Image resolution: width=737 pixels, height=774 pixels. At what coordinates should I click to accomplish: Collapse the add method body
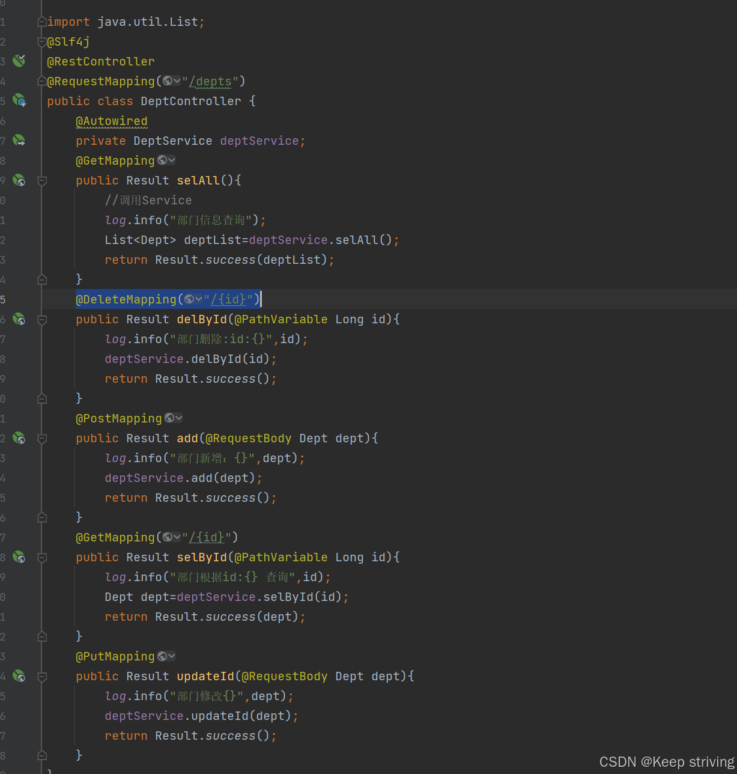point(42,438)
